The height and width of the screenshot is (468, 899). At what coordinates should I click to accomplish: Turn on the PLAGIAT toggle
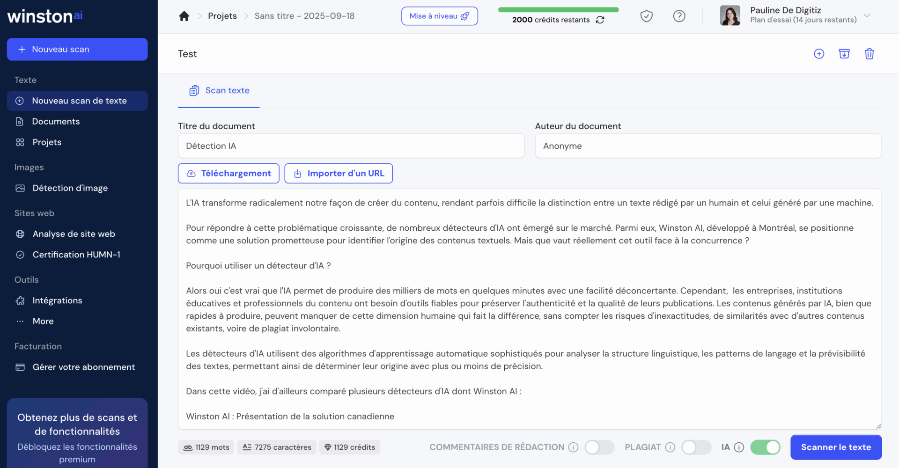point(696,447)
